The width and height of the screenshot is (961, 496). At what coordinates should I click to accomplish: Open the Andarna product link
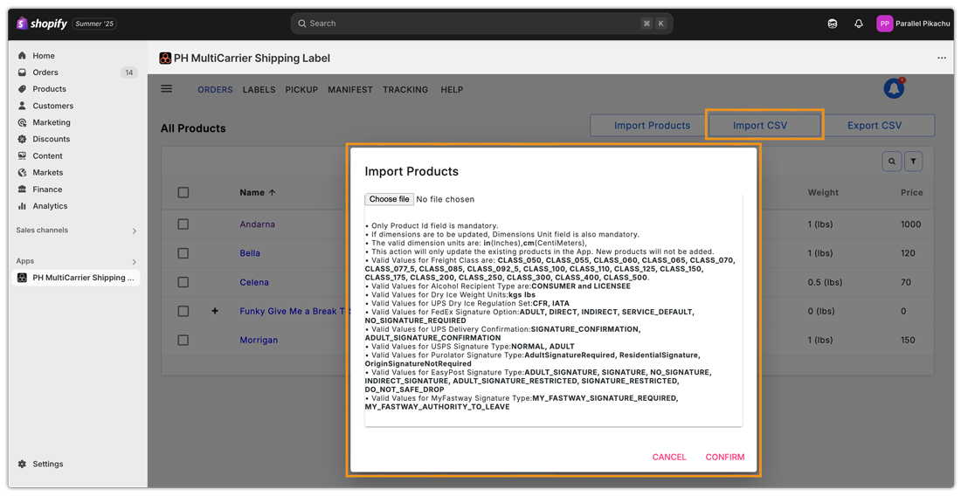click(258, 224)
